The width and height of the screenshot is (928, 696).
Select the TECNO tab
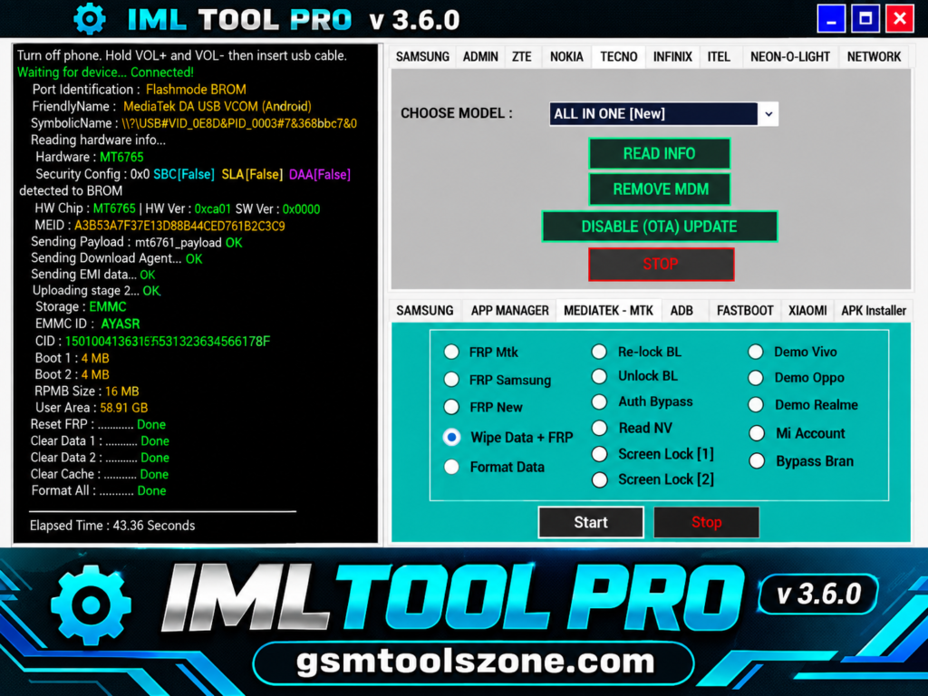(x=618, y=57)
